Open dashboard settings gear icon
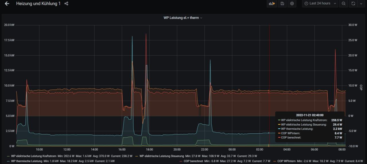 tap(292, 3)
